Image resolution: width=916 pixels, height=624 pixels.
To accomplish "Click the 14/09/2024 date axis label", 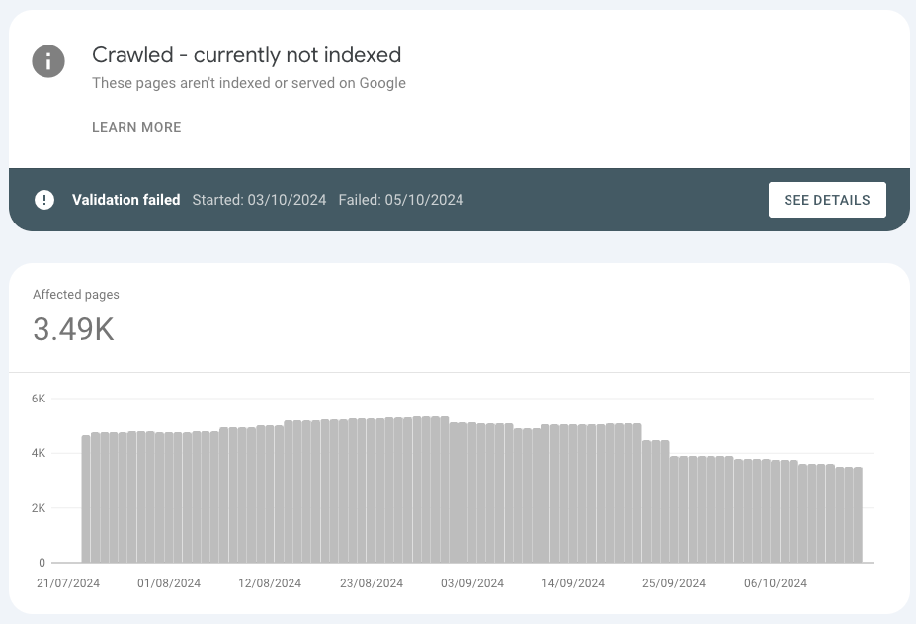I will 573,583.
